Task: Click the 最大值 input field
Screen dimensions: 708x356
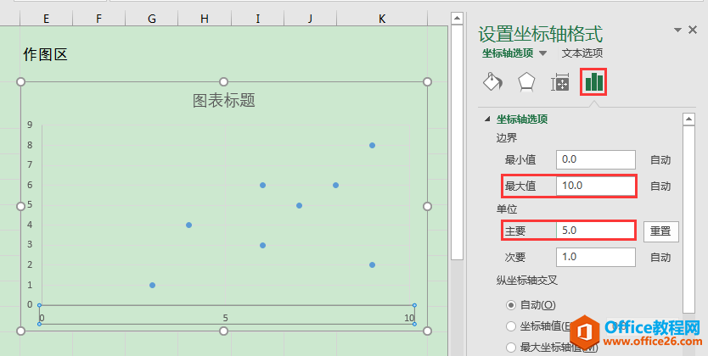Action: (595, 186)
